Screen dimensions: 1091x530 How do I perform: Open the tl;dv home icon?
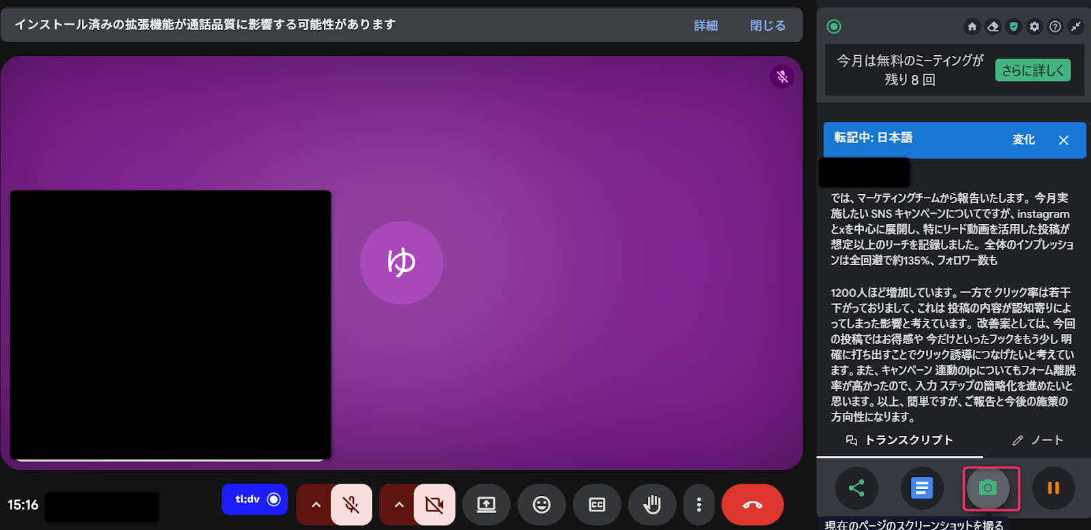972,27
